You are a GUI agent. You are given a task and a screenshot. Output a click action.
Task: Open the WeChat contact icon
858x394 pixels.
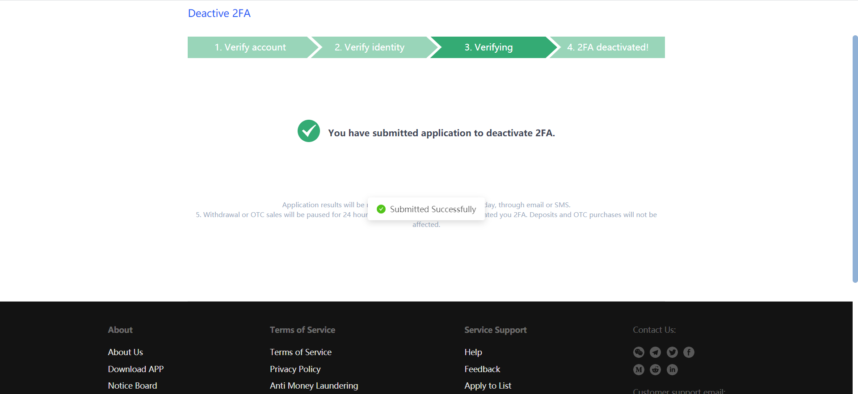(x=639, y=352)
